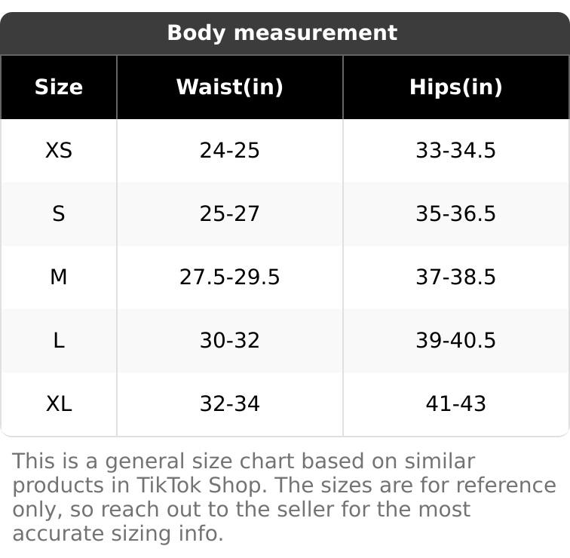The height and width of the screenshot is (558, 570).
Task: Click the 35-36.5 hips measurement
Action: 455,214
